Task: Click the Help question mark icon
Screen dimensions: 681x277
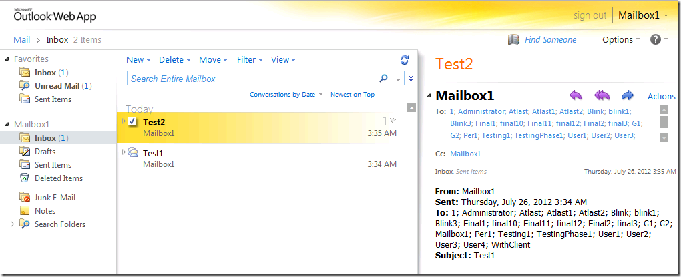Action: coord(655,39)
